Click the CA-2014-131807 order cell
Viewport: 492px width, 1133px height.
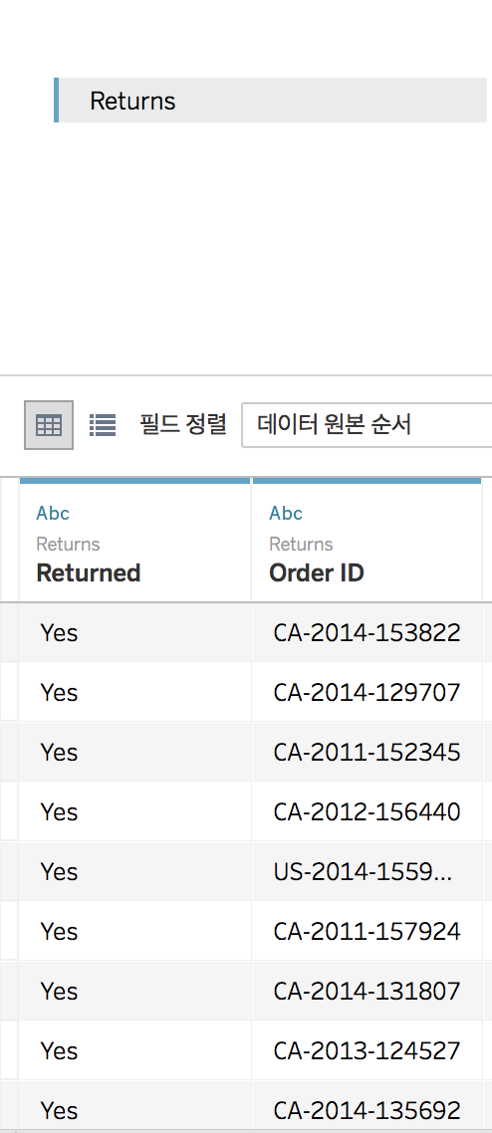coord(368,991)
